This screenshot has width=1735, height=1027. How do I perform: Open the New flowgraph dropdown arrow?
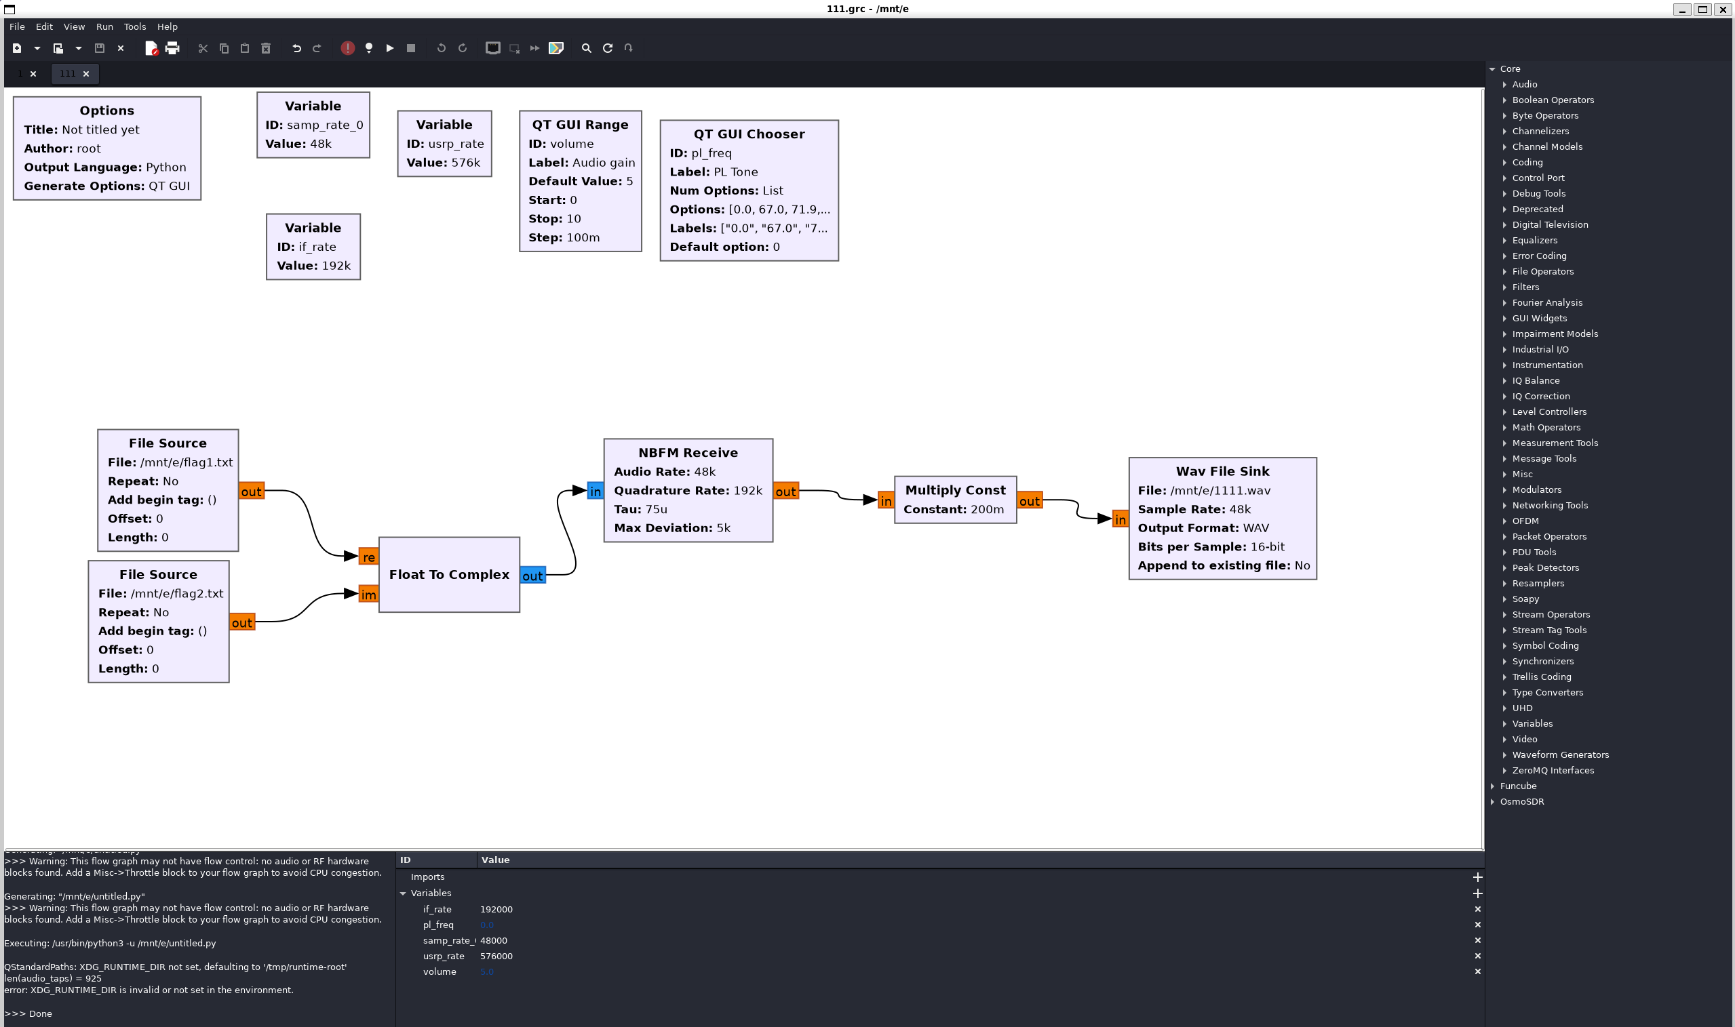coord(37,47)
